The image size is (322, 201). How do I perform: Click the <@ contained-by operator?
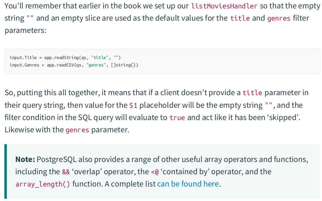point(155,172)
